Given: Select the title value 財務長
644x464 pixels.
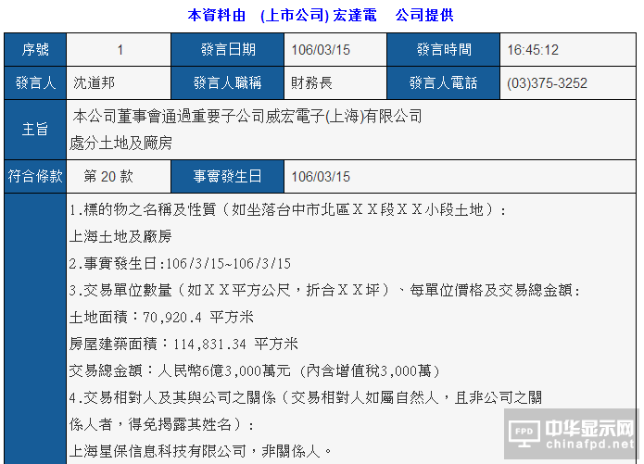Looking at the screenshot, I should (x=311, y=83).
